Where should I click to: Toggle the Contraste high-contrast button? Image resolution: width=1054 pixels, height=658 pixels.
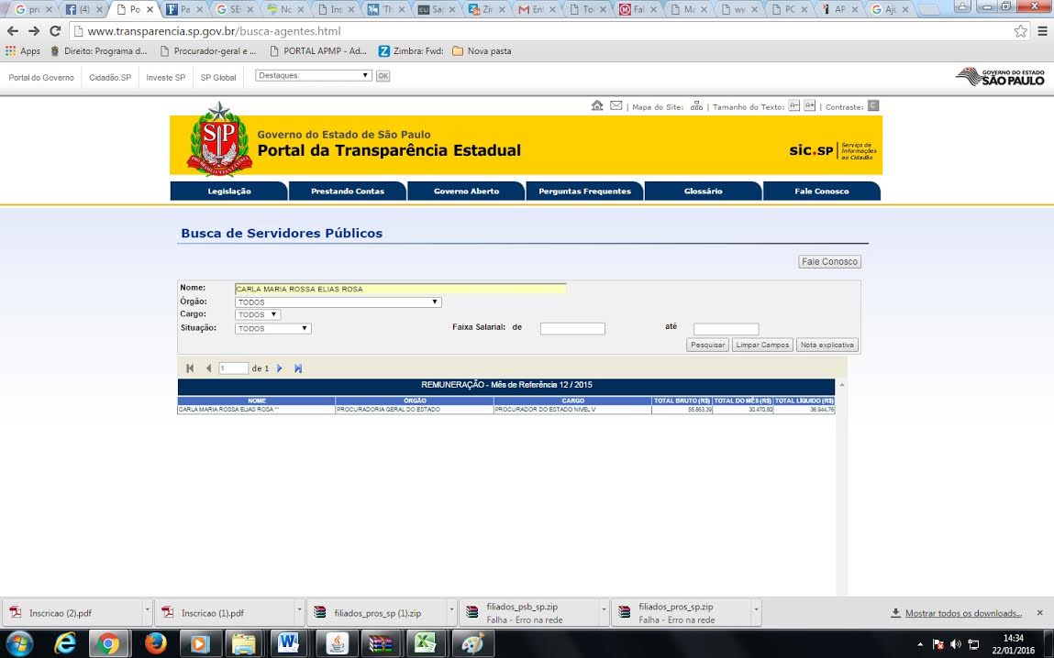click(873, 106)
